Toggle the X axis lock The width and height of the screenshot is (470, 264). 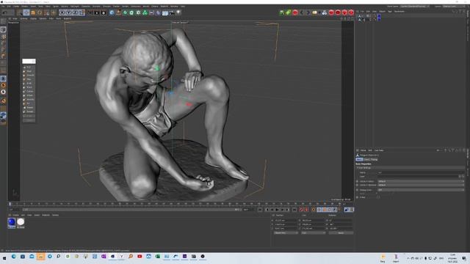62,12
